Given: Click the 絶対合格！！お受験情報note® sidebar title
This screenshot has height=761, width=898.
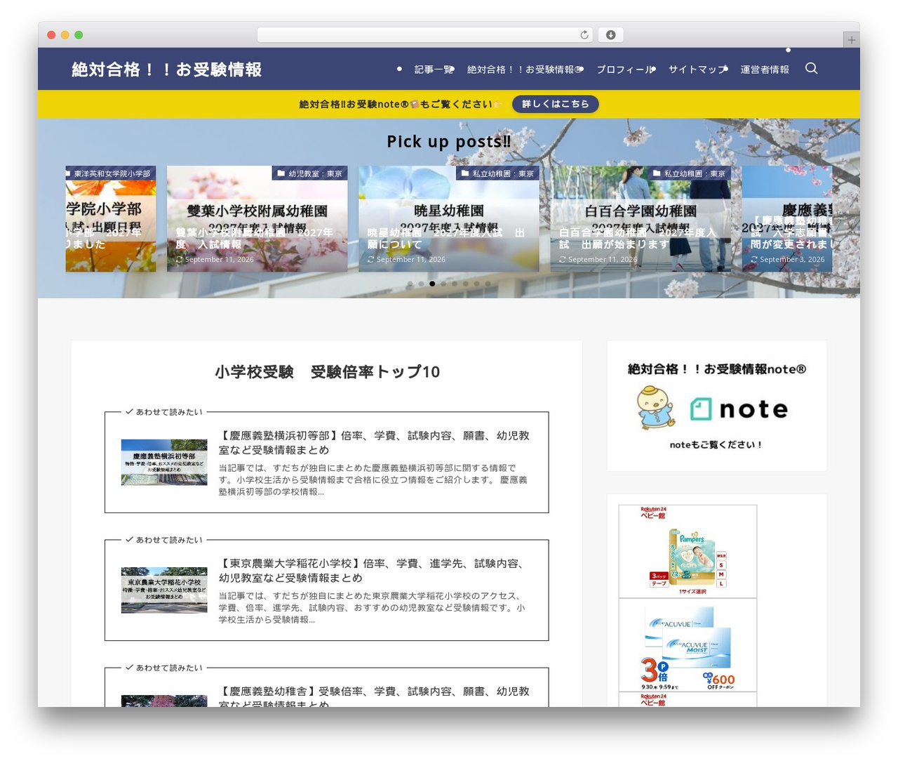Looking at the screenshot, I should pos(716,369).
